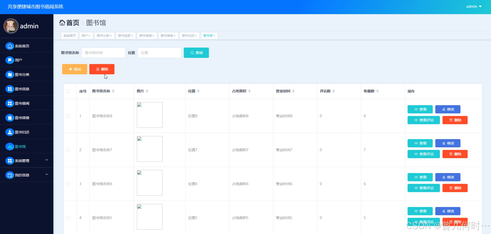Image resolution: width=491 pixels, height=234 pixels.
Task: Click the 图书归还 person icon
Action: point(9,132)
